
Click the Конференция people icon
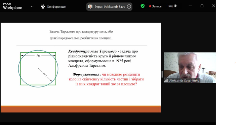tap(43, 6)
